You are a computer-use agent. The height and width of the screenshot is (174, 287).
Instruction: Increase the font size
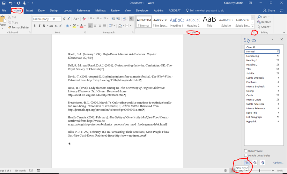pos(64,19)
